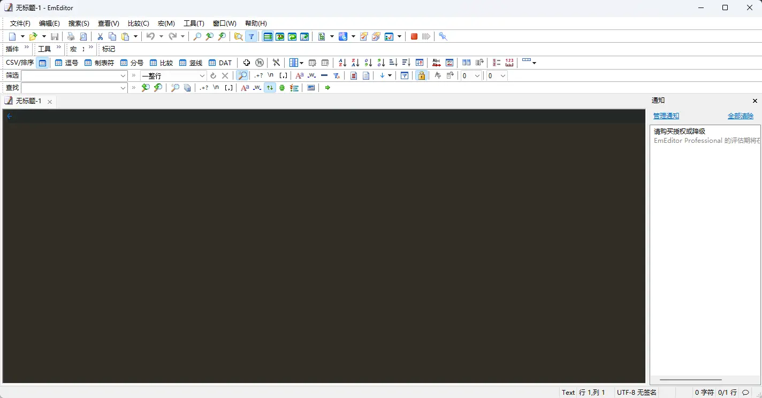Click the Undo arrow icon
Image resolution: width=762 pixels, height=398 pixels.
(150, 36)
